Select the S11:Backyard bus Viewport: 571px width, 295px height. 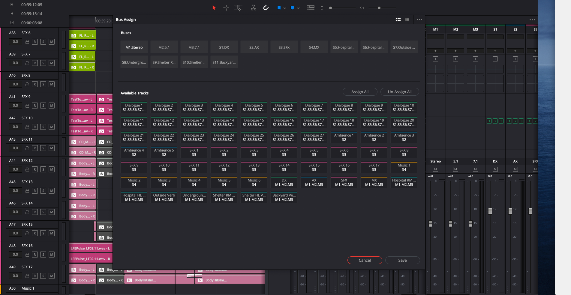(x=224, y=62)
